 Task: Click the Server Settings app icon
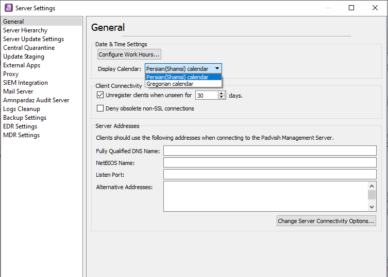point(9,8)
